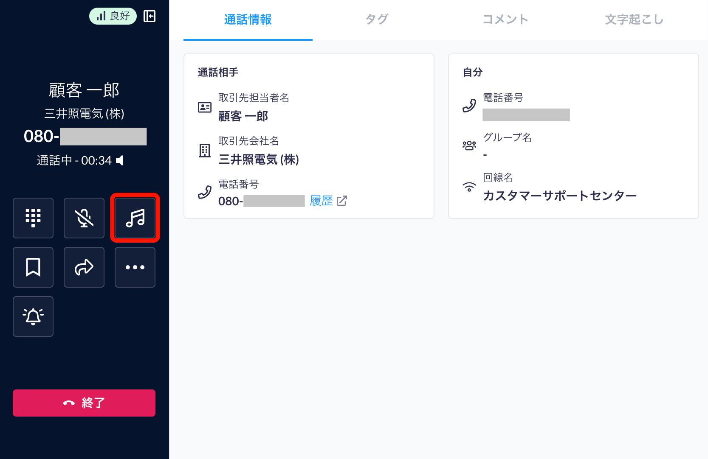Select the name 顧客 一郎 in sidebar
Viewport: 708px width, 459px height.
(84, 90)
